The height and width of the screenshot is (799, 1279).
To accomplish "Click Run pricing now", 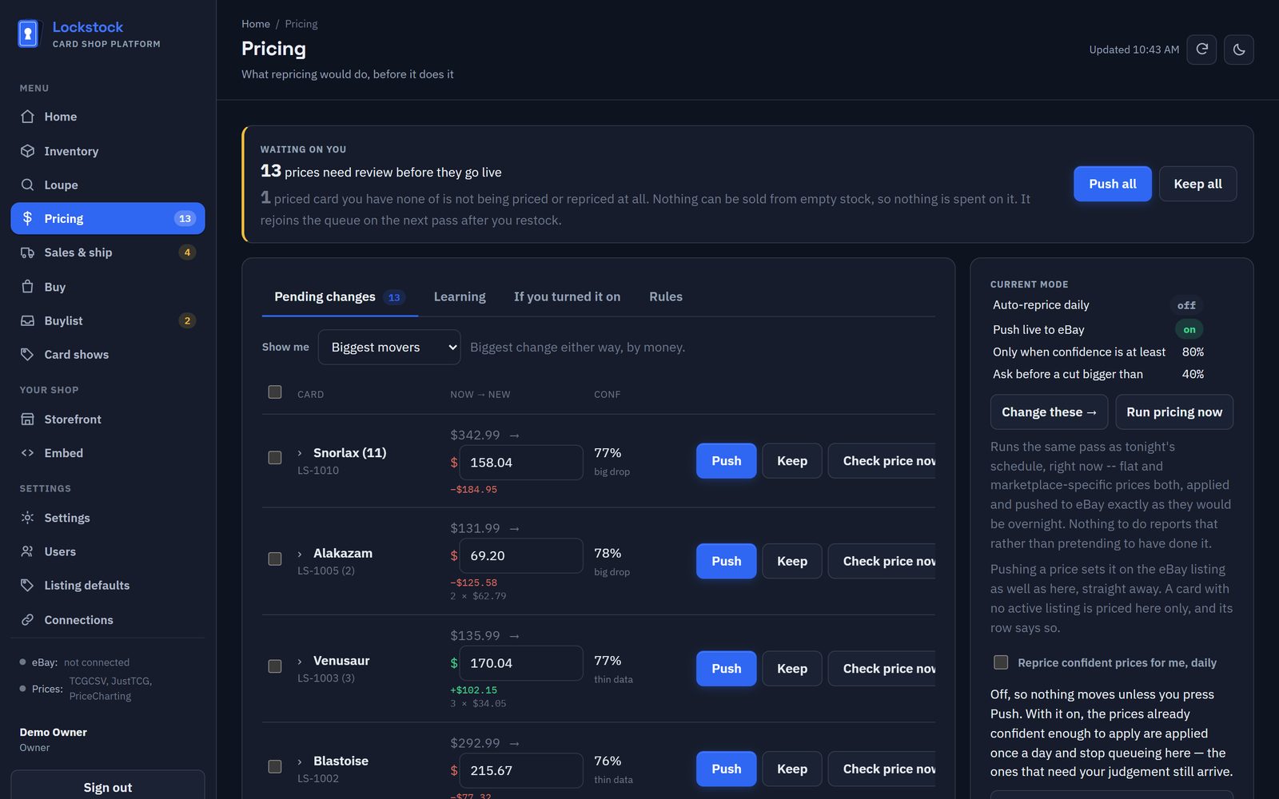I will pos(1174,412).
